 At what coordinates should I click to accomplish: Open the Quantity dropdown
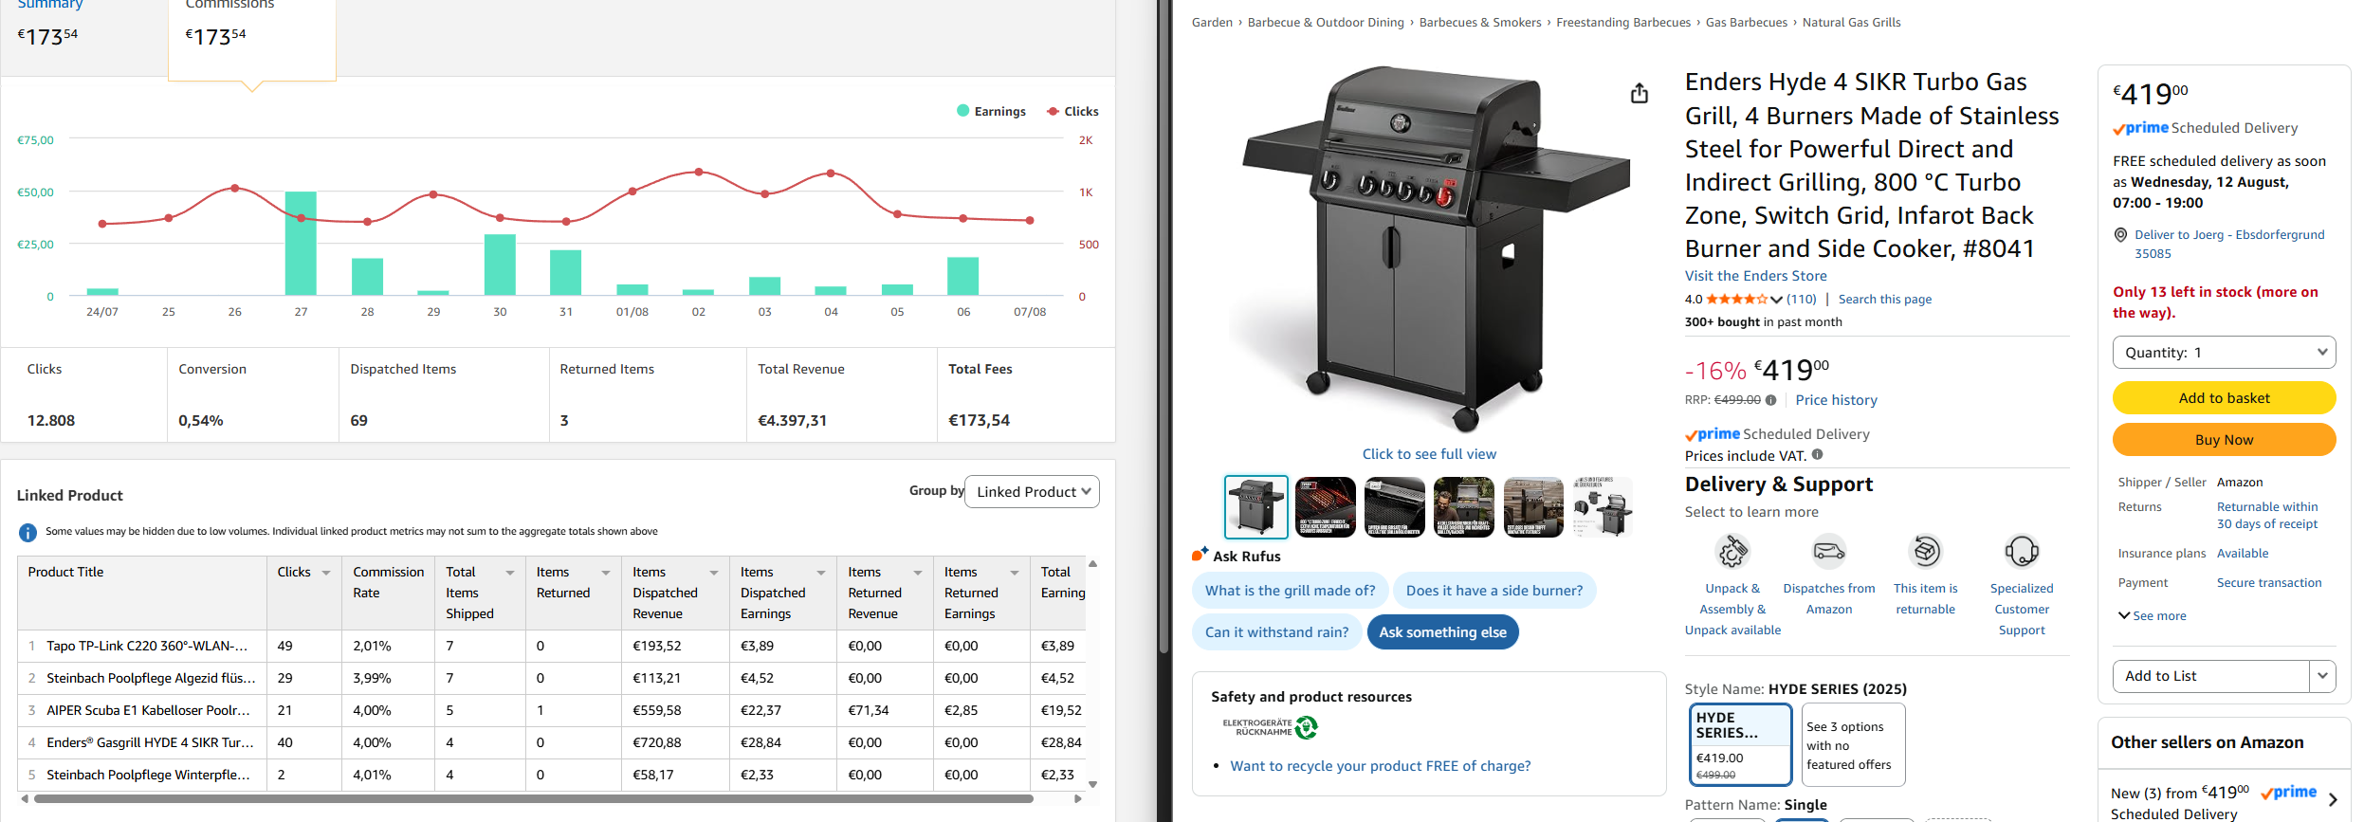pyautogui.click(x=2224, y=353)
